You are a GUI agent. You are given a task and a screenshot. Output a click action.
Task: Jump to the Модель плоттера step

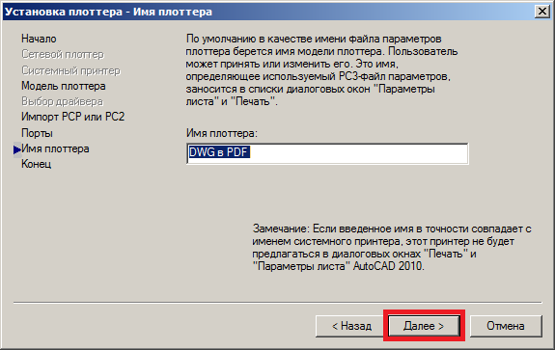64,86
